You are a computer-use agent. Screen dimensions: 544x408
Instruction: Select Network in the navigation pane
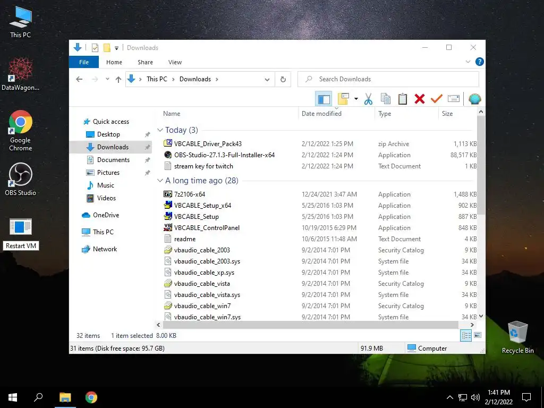click(x=105, y=249)
